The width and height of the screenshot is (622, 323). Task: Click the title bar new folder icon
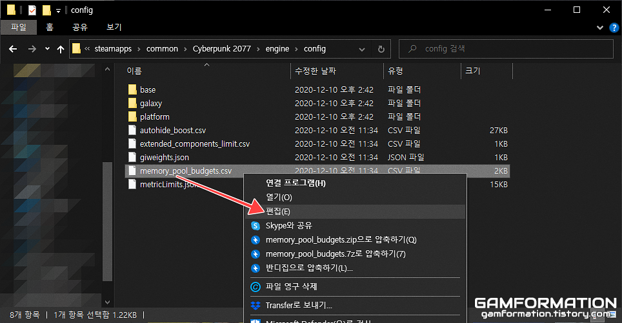46,10
